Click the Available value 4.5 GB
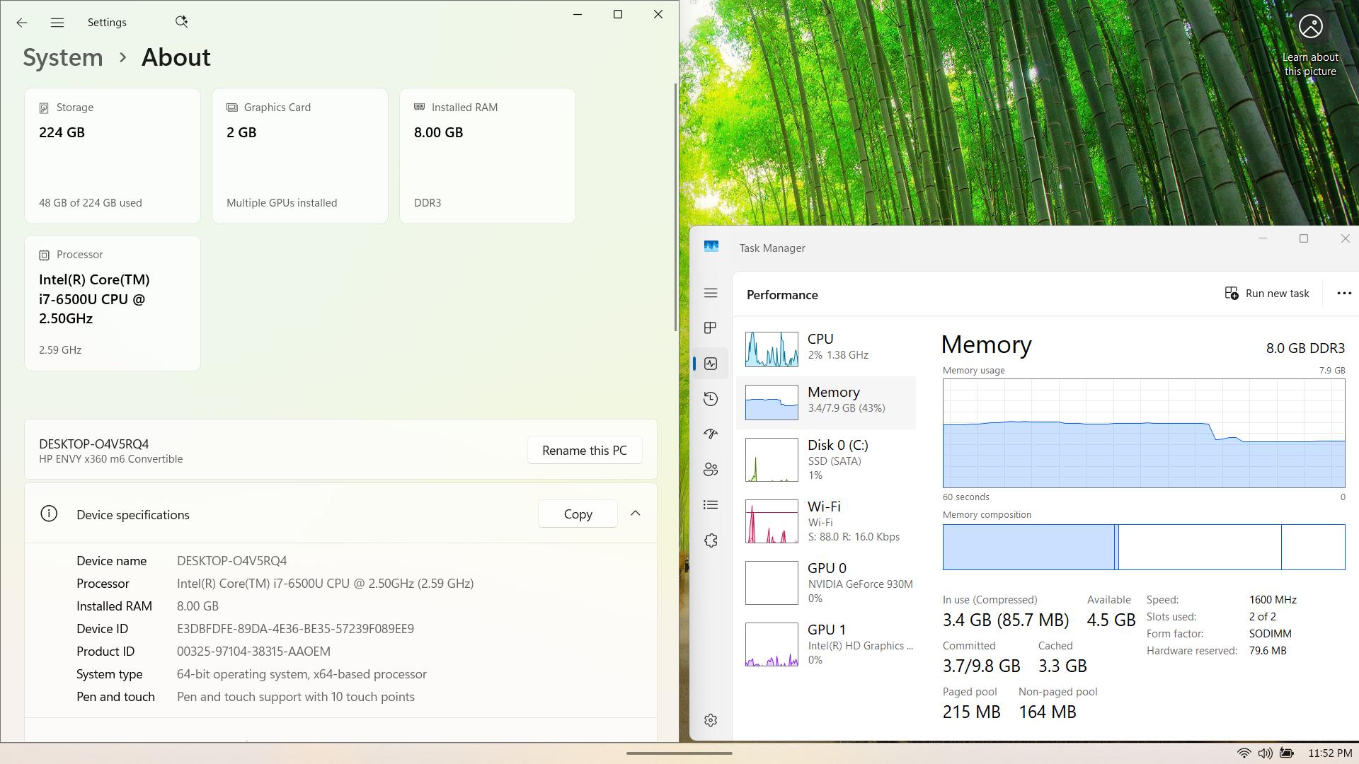The height and width of the screenshot is (764, 1359). [1111, 620]
